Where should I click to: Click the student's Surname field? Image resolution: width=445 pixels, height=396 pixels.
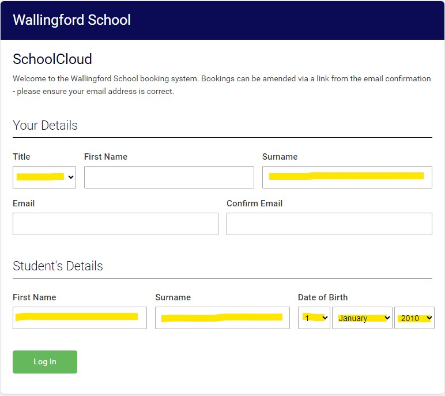(x=223, y=318)
